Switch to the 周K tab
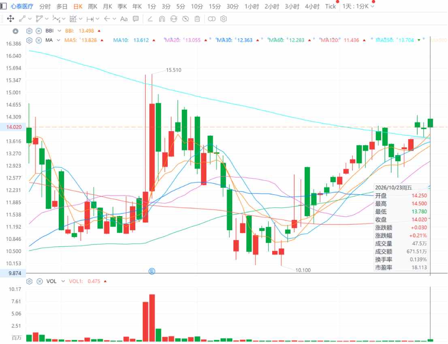Viewport: 448px width, 344px height. (x=93, y=6)
